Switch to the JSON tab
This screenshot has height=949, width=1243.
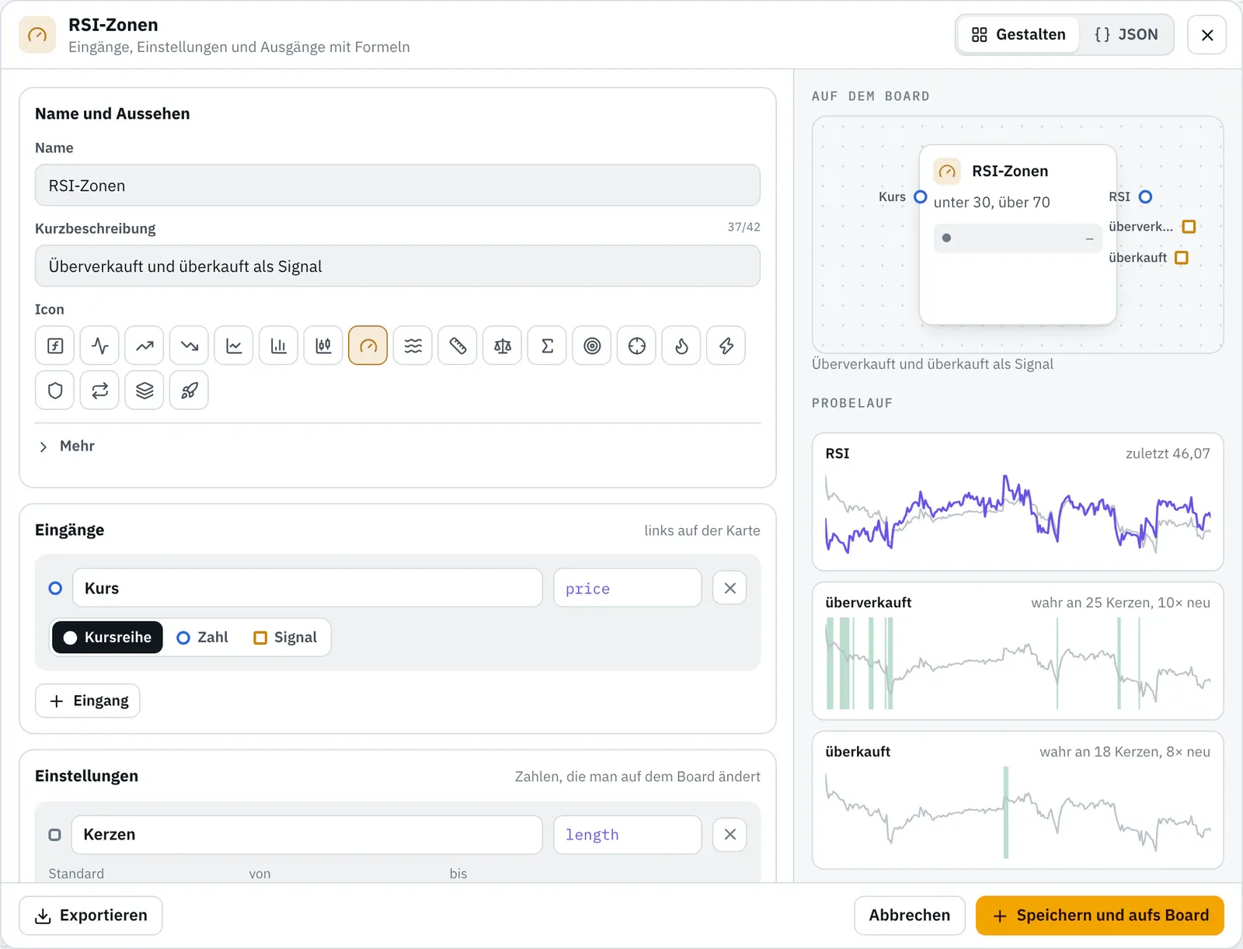pos(1126,35)
